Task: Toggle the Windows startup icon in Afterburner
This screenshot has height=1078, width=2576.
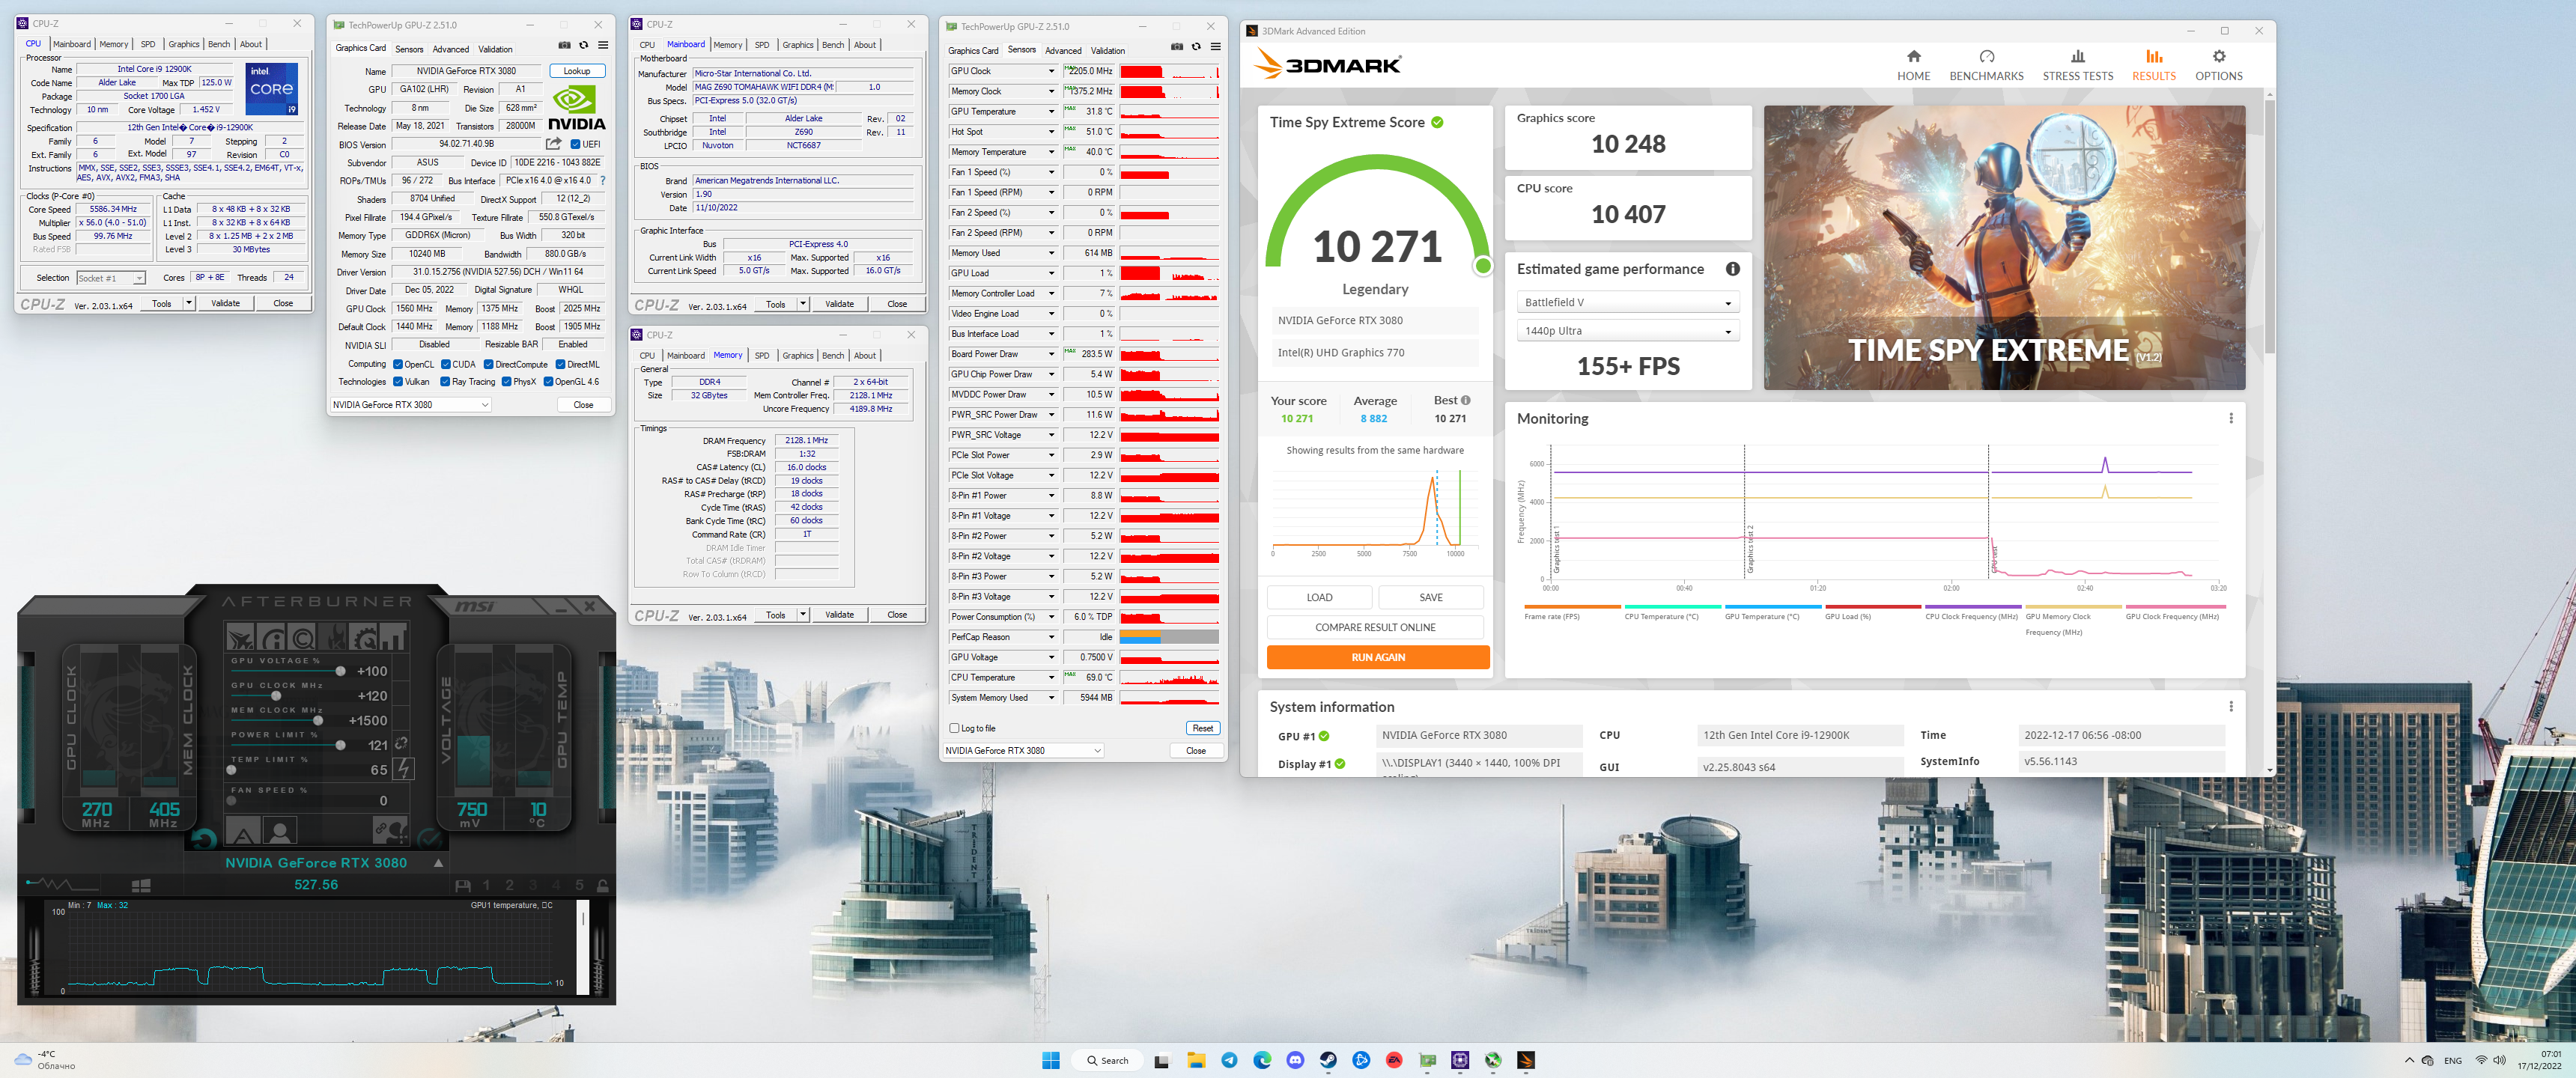Action: tap(141, 885)
